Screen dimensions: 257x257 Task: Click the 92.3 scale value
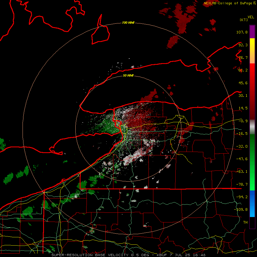click(x=243, y=45)
